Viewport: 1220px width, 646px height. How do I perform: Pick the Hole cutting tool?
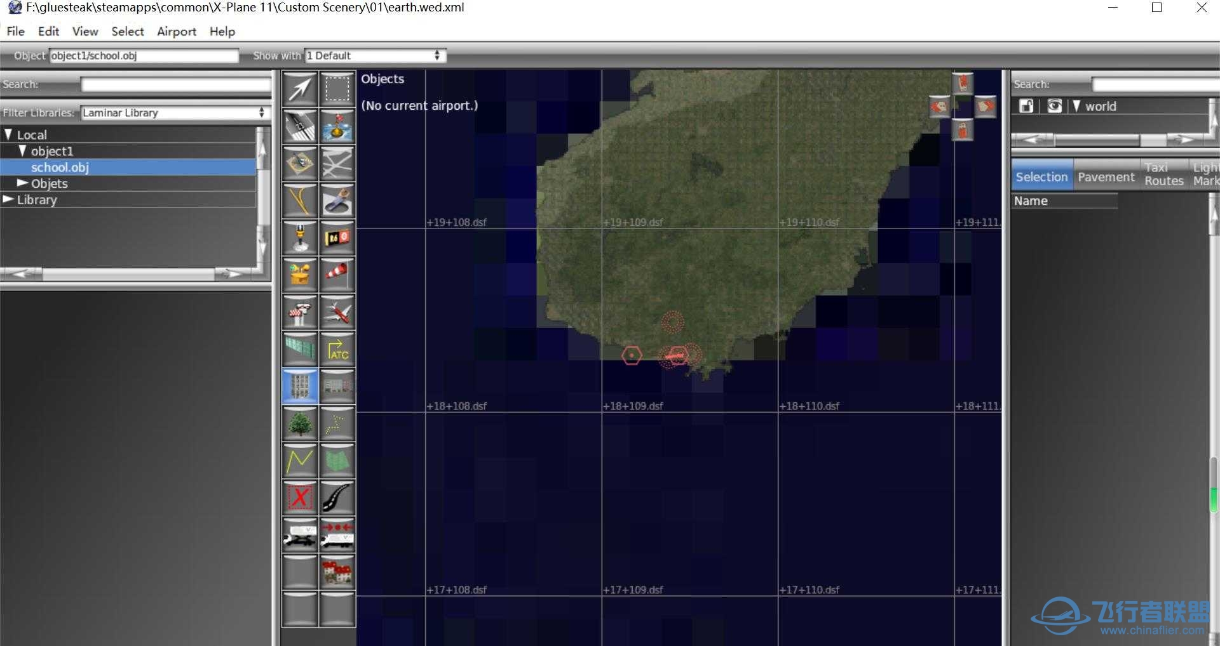pyautogui.click(x=337, y=201)
